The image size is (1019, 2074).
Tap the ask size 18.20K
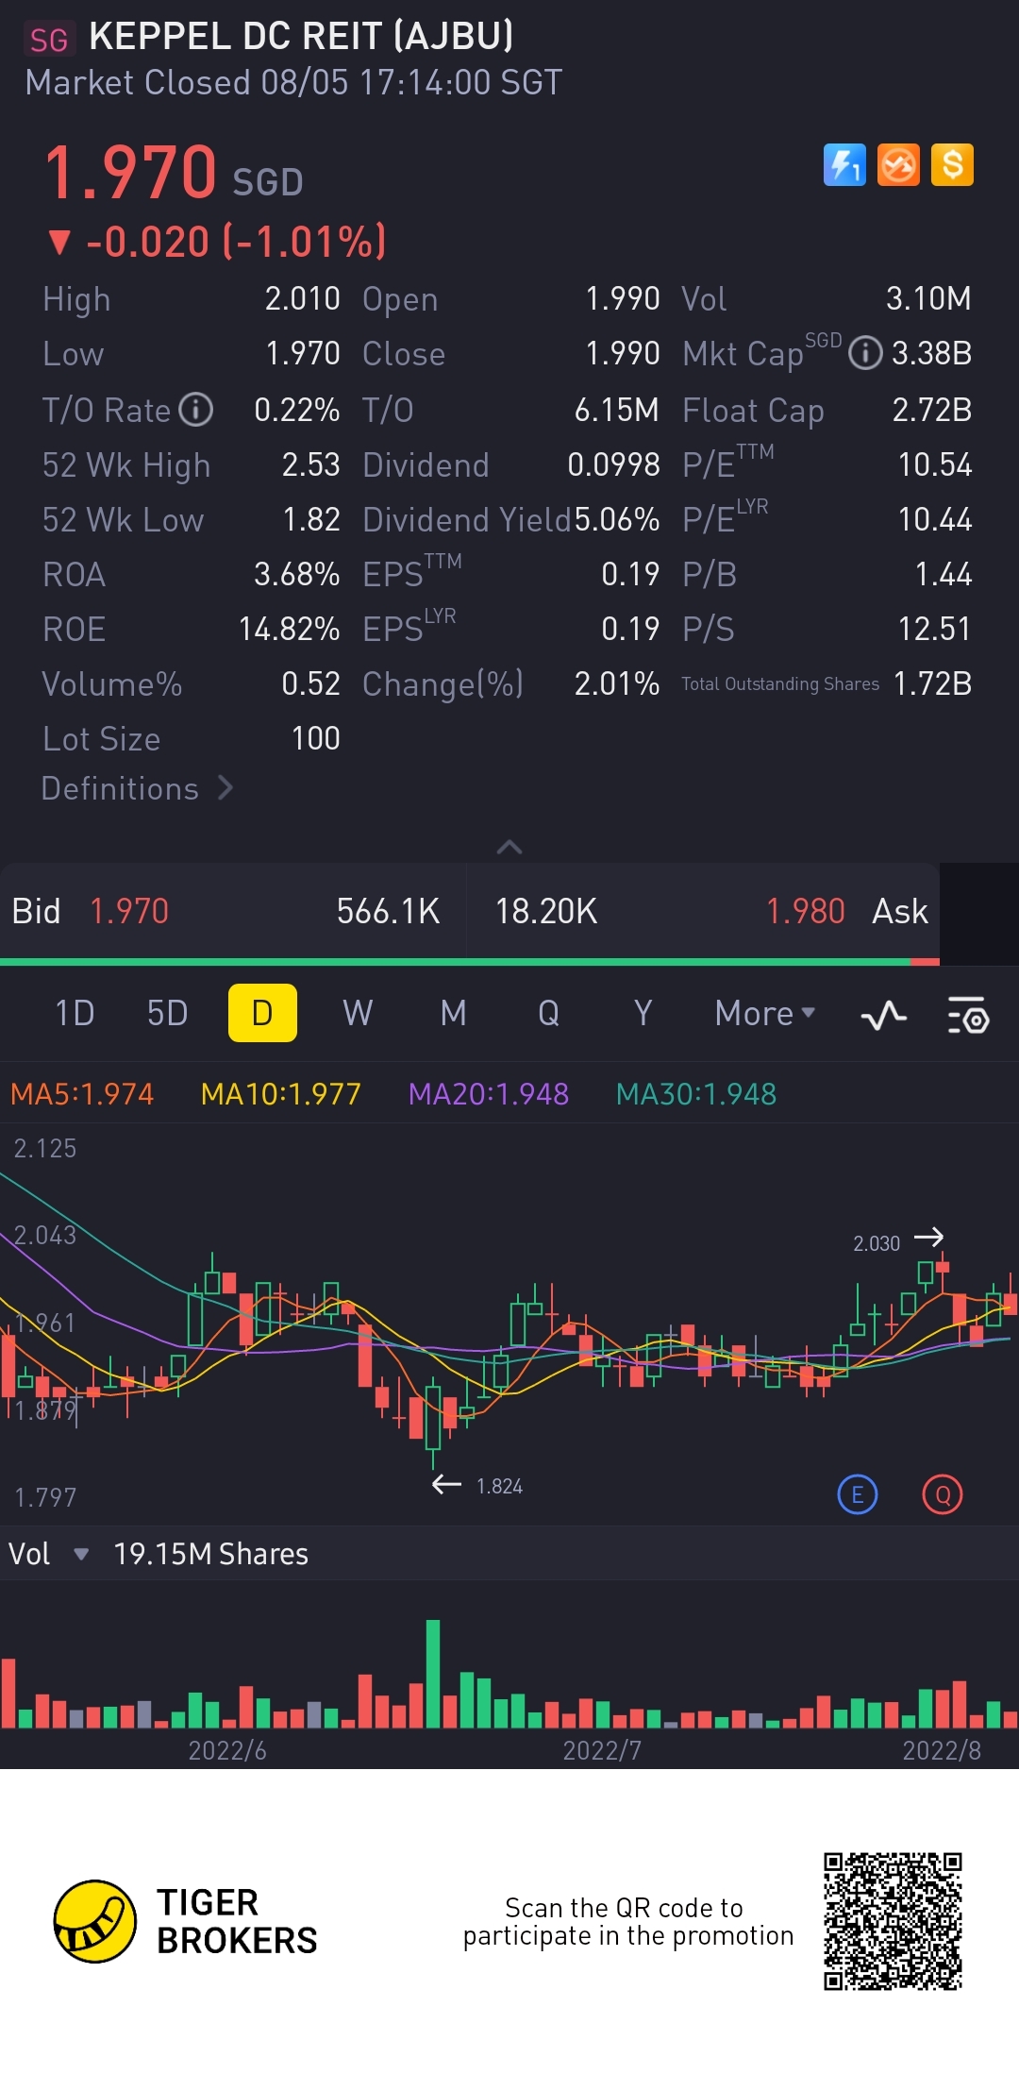[546, 911]
